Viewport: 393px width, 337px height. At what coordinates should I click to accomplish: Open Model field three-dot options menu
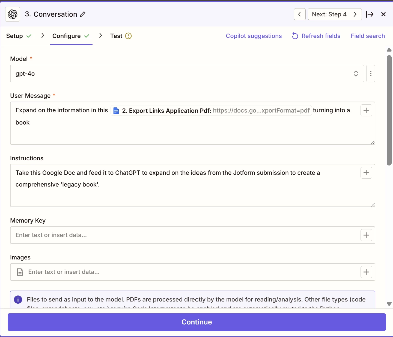click(371, 73)
